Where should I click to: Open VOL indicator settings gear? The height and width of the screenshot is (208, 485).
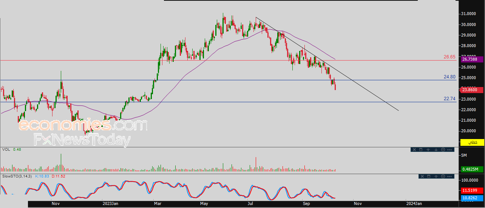pyautogui.click(x=443, y=150)
